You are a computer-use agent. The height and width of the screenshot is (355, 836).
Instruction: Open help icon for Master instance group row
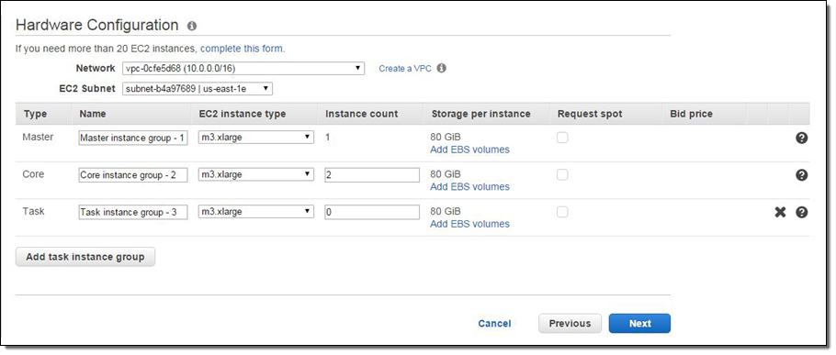click(801, 138)
